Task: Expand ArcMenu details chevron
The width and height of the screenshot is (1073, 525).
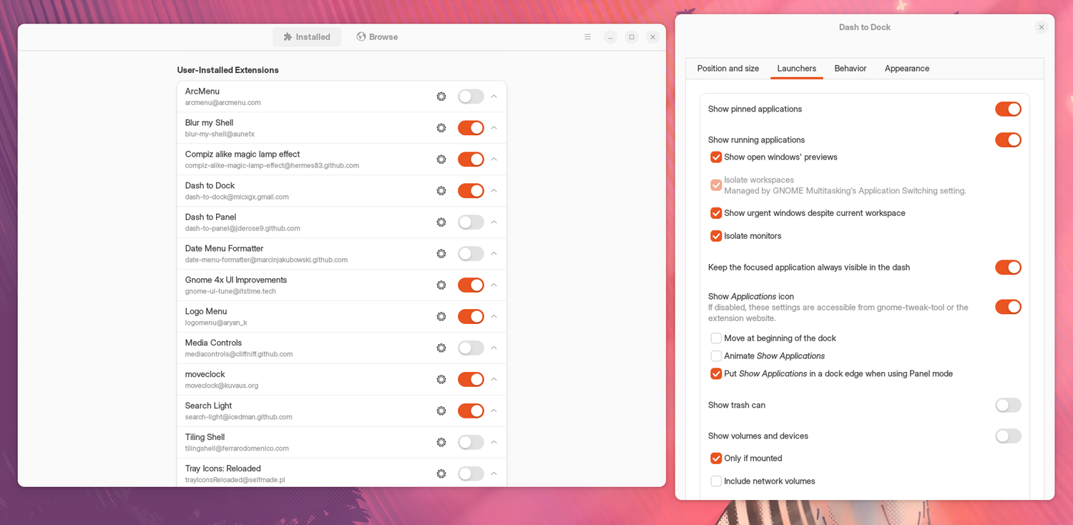Action: click(x=494, y=97)
